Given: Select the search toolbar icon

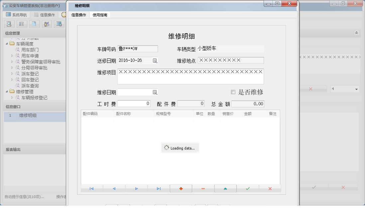Looking at the screenshot, I should pos(9,24).
